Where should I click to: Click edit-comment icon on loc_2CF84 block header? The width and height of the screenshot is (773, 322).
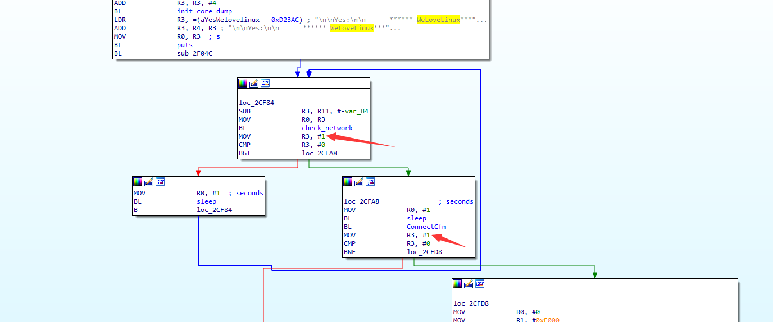tap(254, 83)
